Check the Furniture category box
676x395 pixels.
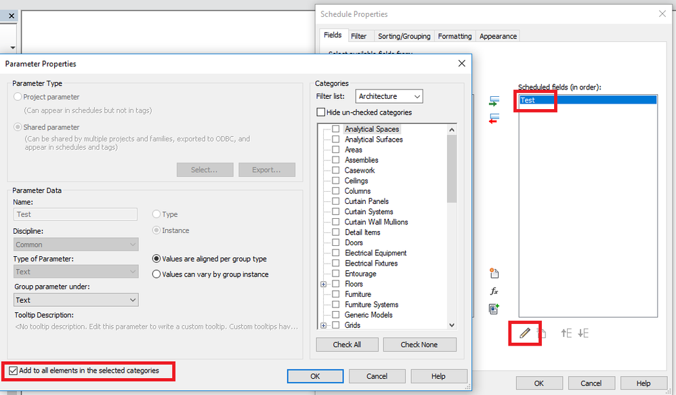pos(336,294)
